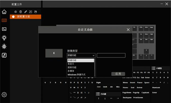171x103 pixels.
Task: Pick Shift under the Right group
Action: pyautogui.click(x=105, y=87)
